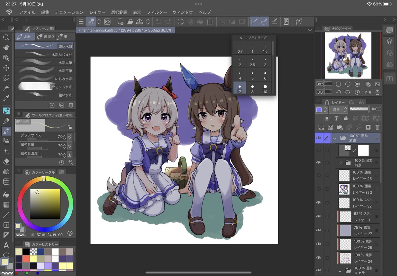The height and width of the screenshot is (276, 397).
Task: Open brush size ブラシサイズ dropdown arrow
Action: coord(70,137)
